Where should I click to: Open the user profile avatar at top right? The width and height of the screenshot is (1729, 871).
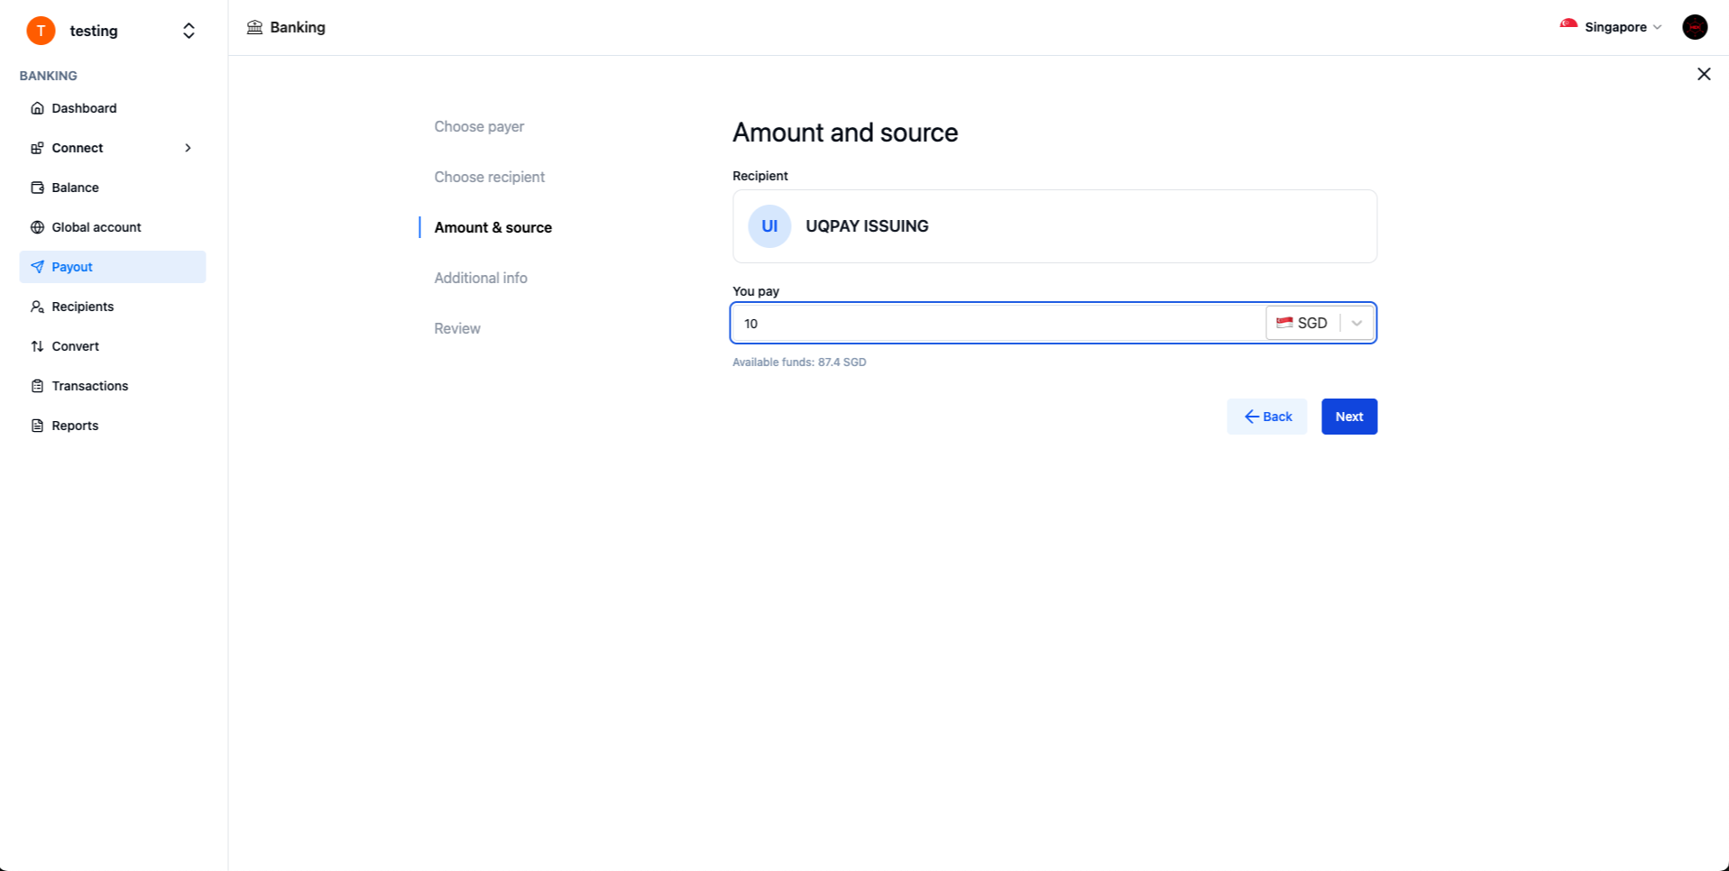1695,27
